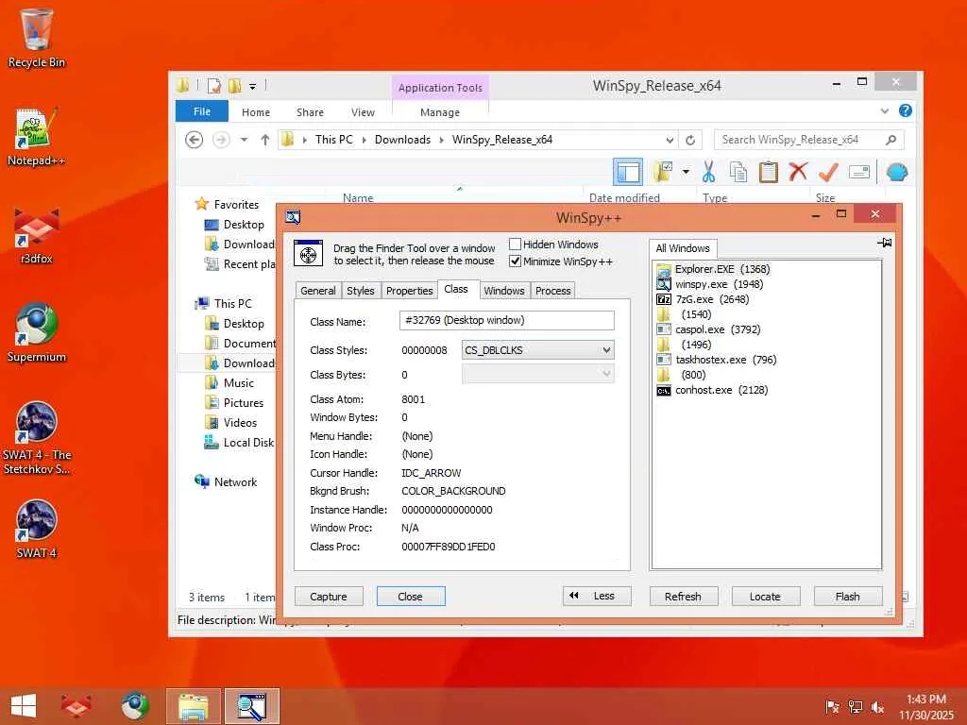Switch to the Process tab
Screen dimensions: 967x725
tap(553, 291)
